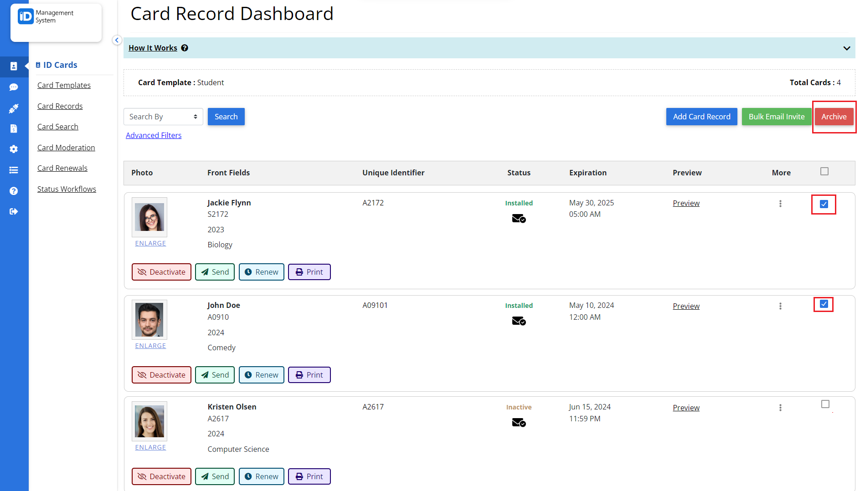Open the billing invoice icon
The width and height of the screenshot is (860, 491).
14,128
